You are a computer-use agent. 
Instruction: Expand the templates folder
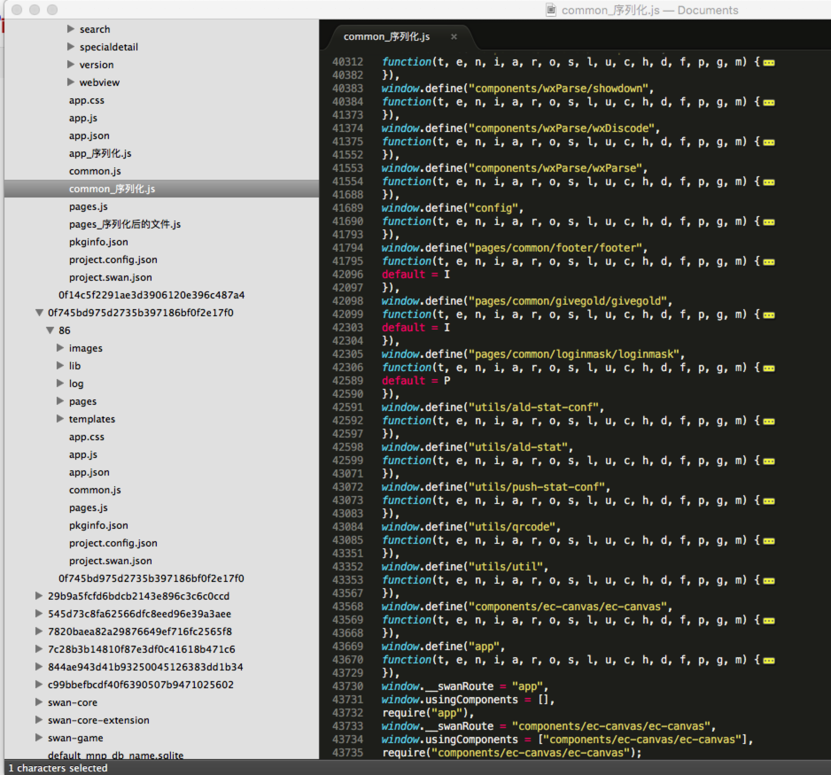[x=60, y=419]
